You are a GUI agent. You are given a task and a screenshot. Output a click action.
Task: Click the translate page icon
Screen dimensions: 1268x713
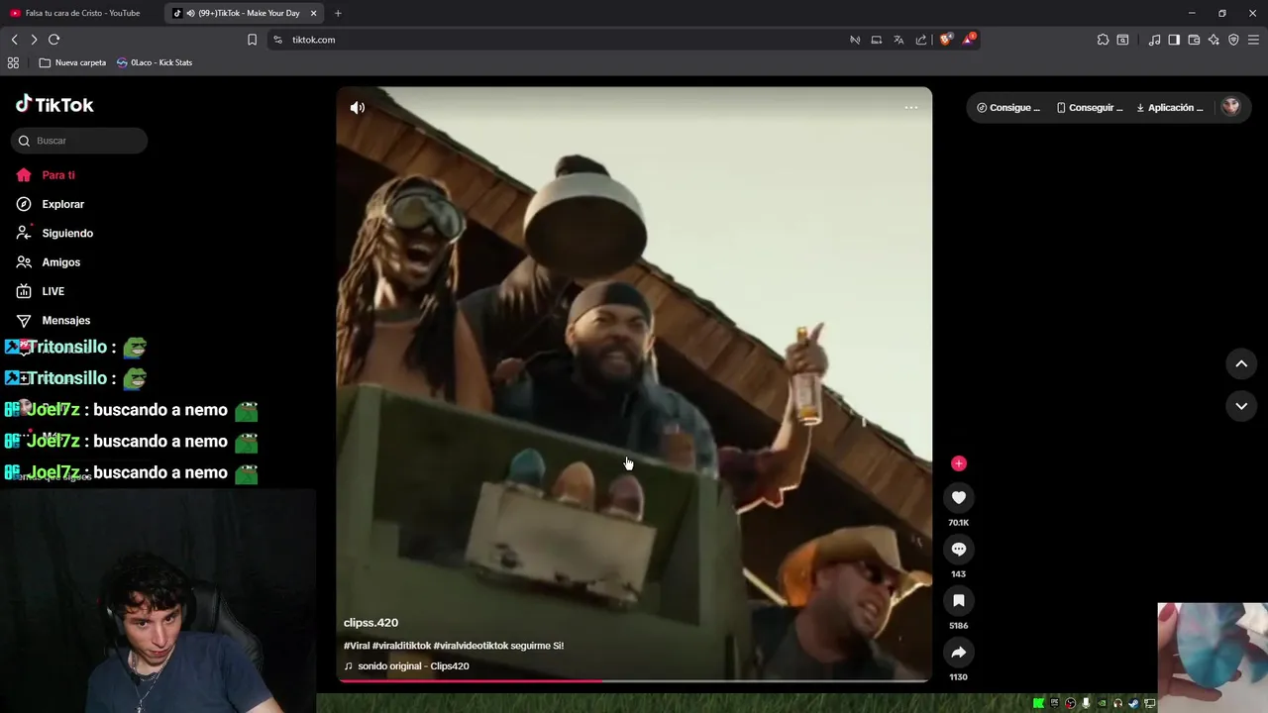[898, 40]
